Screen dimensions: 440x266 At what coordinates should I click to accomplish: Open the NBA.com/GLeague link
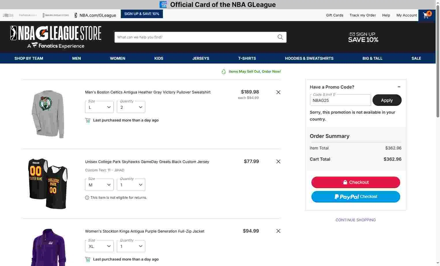coord(98,15)
